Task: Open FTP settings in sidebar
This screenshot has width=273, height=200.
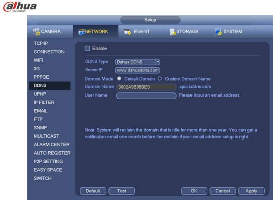Action: (38, 119)
